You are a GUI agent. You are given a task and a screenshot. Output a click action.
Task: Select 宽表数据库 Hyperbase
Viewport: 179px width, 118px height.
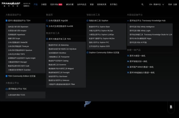click(x=16, y=35)
